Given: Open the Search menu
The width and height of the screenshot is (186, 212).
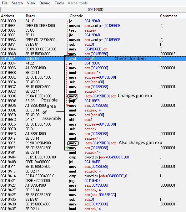Looking at the screenshot, I should (17, 3).
